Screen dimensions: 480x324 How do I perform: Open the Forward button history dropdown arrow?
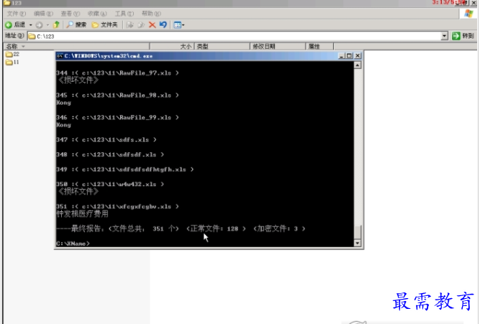[47, 24]
